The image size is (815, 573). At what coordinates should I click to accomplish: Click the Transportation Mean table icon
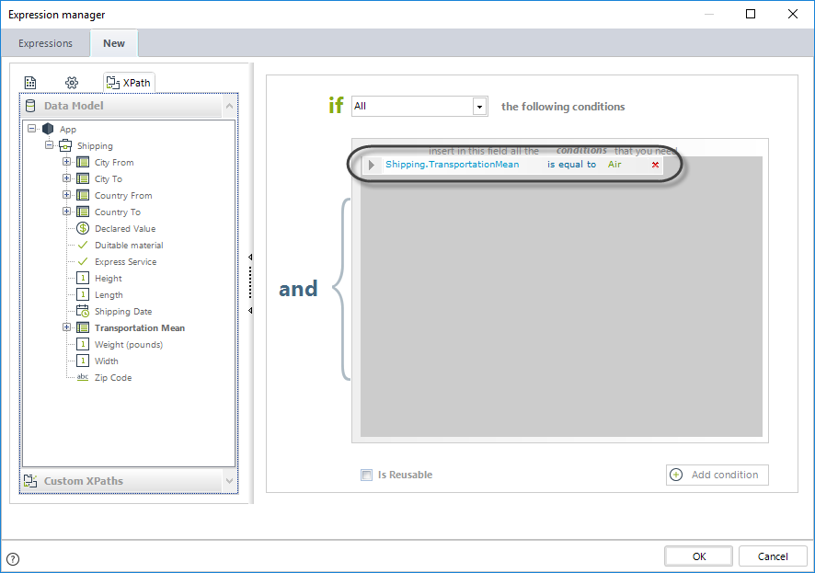pos(83,327)
